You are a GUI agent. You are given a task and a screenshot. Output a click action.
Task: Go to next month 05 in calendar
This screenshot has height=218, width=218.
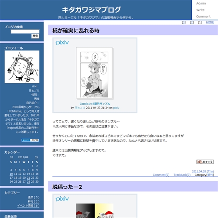pyautogui.click(x=36, y=157)
